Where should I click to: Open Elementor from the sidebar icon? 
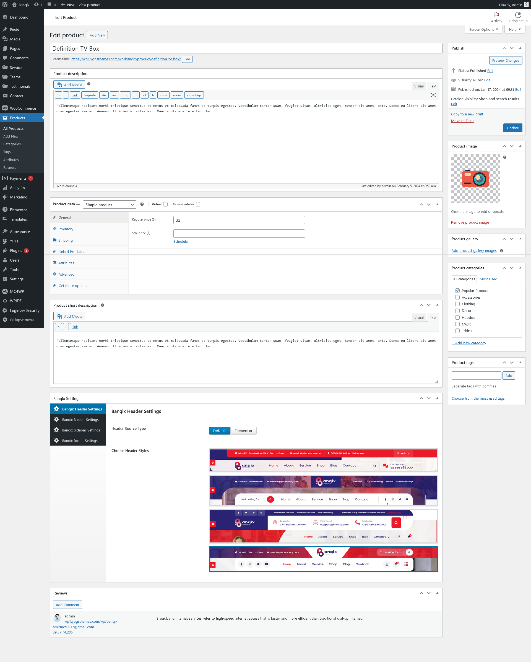5,210
